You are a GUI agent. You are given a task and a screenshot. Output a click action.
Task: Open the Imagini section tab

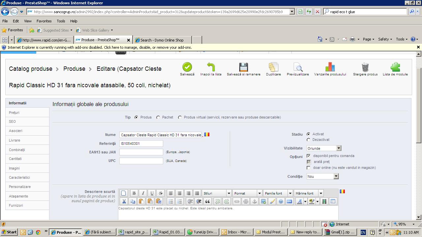(x=27, y=168)
